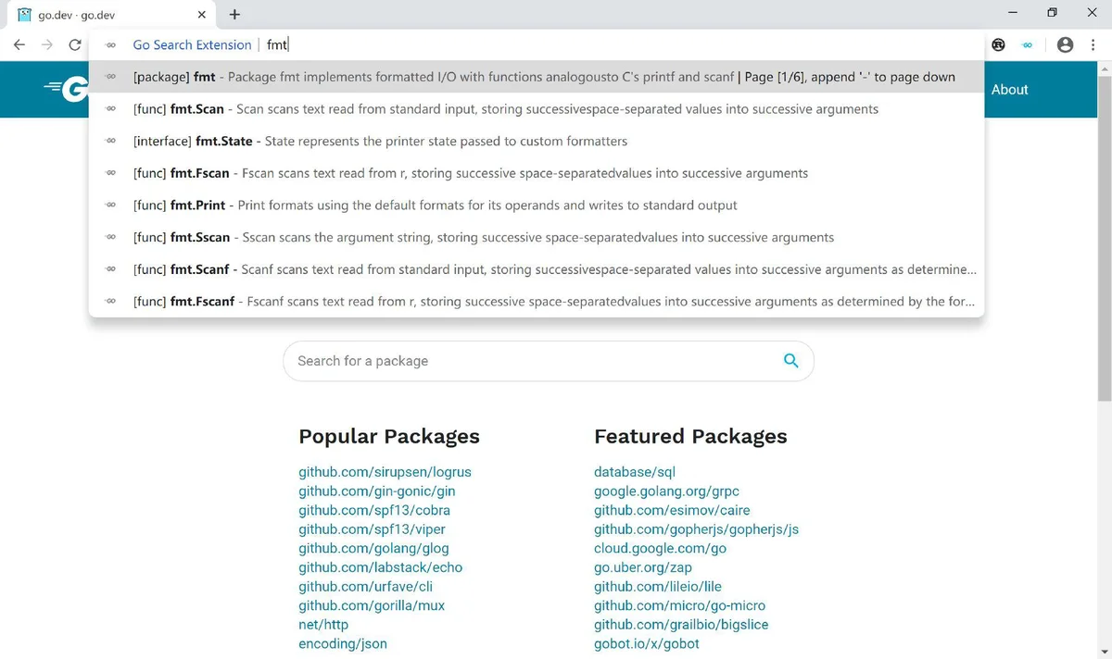Viewport: 1112px width, 659px height.
Task: Click the browser forward arrow
Action: 47,44
